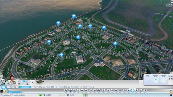Select the Sports ($$) parks tab
Screen dimensions: 173x97
click(x=25, y=87)
